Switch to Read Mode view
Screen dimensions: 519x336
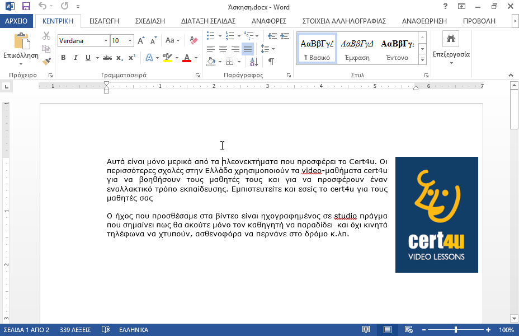point(366,330)
